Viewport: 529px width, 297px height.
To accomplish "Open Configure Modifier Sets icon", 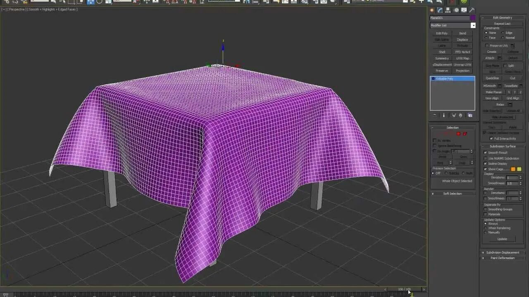I will point(470,115).
